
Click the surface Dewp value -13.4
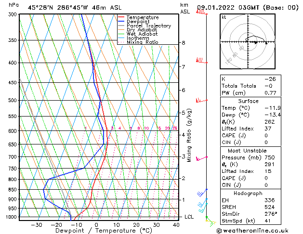[273, 115]
